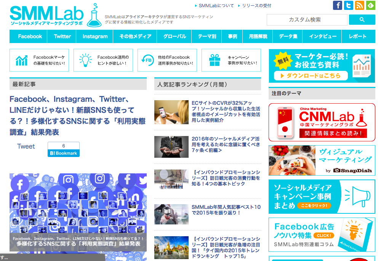The height and width of the screenshot is (261, 381).
Task: Select the Facebook運用のヒントが欲しい box
Action: 103,60
